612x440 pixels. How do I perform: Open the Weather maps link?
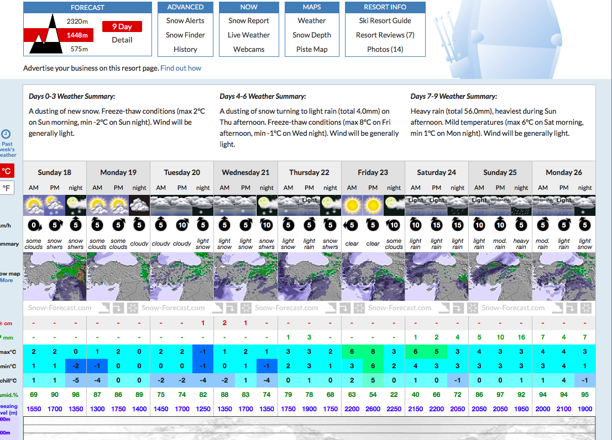point(312,20)
